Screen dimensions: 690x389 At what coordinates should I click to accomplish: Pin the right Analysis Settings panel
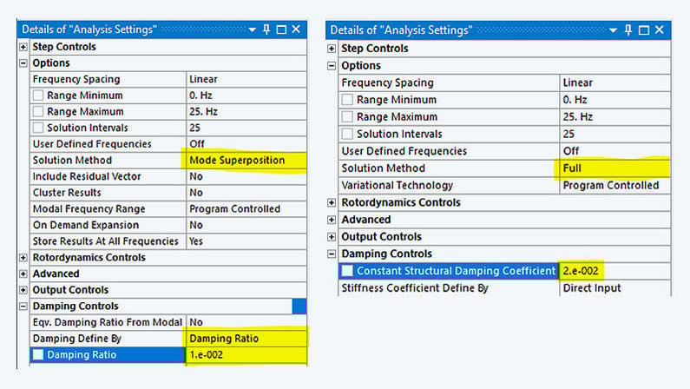coord(629,30)
